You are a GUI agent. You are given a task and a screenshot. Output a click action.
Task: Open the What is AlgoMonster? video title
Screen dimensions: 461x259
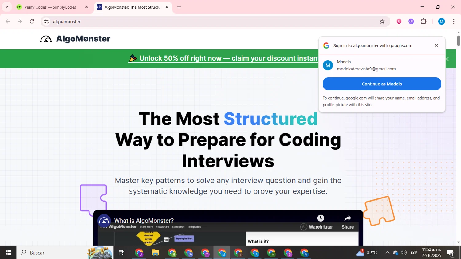click(144, 221)
